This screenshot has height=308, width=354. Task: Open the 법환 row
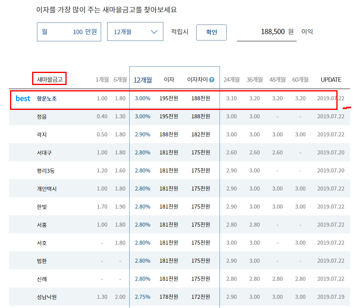click(x=179, y=261)
